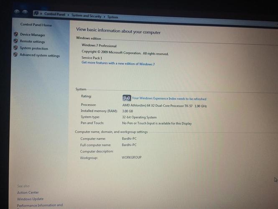Screen dimensions: 278x209
Task: Open Windows Update under See also
Action: click(x=30, y=199)
